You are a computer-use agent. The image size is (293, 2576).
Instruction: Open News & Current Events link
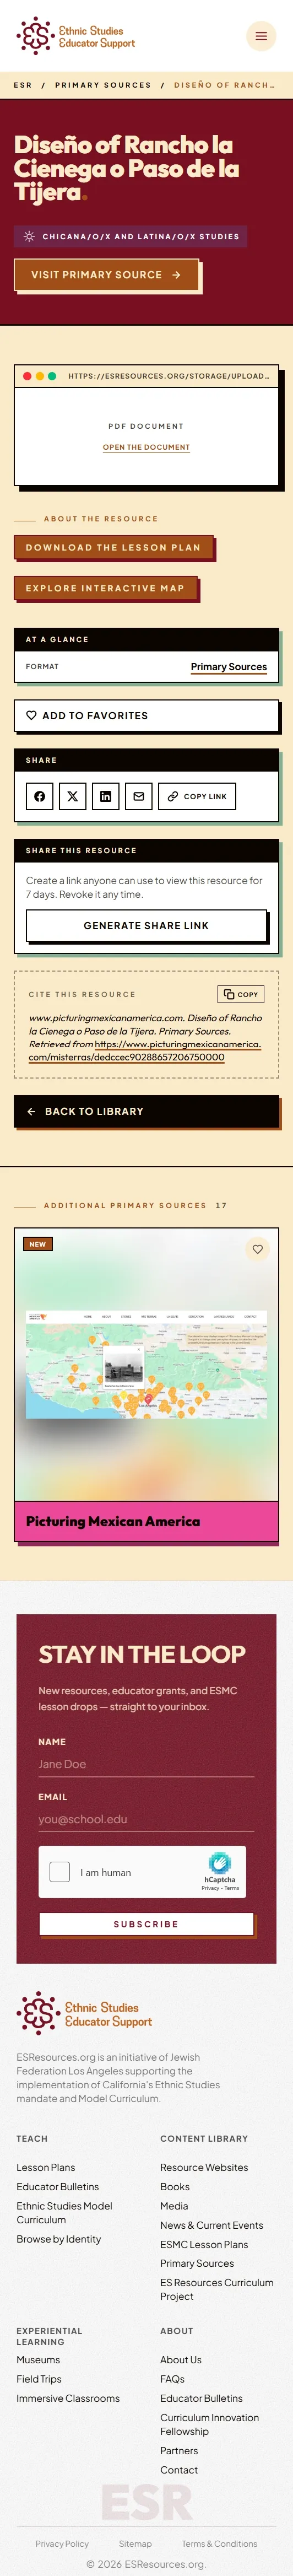tap(212, 2225)
